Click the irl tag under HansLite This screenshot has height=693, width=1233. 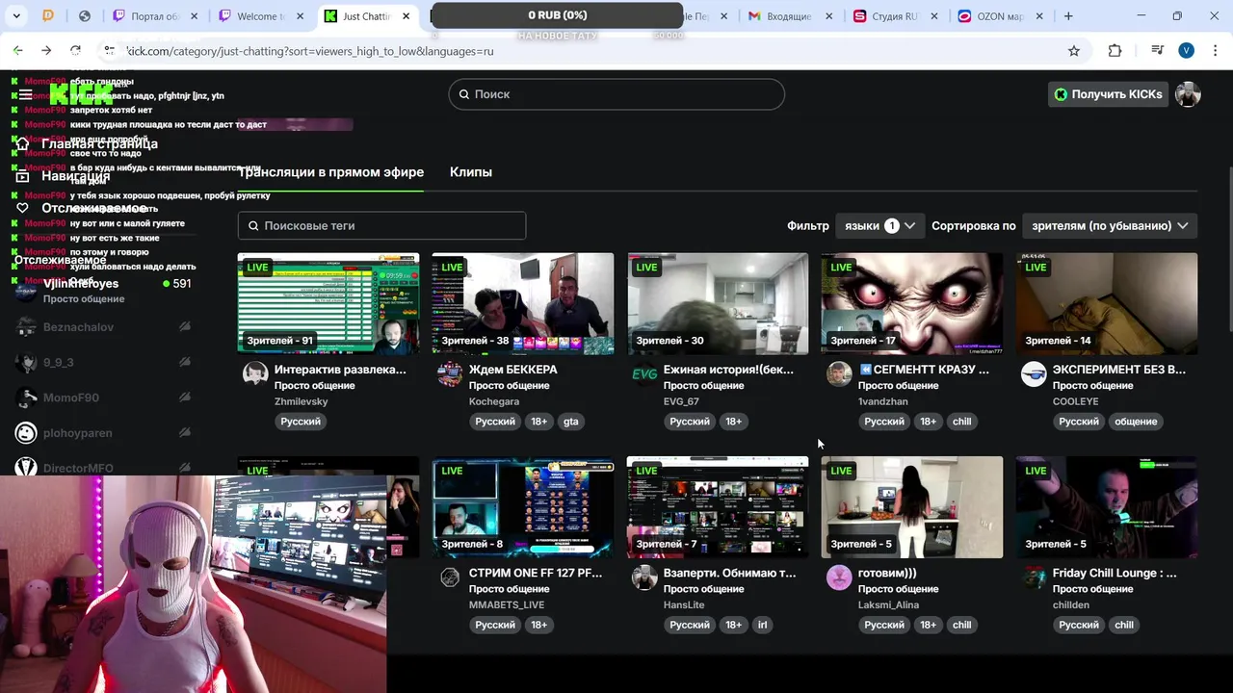point(762,625)
